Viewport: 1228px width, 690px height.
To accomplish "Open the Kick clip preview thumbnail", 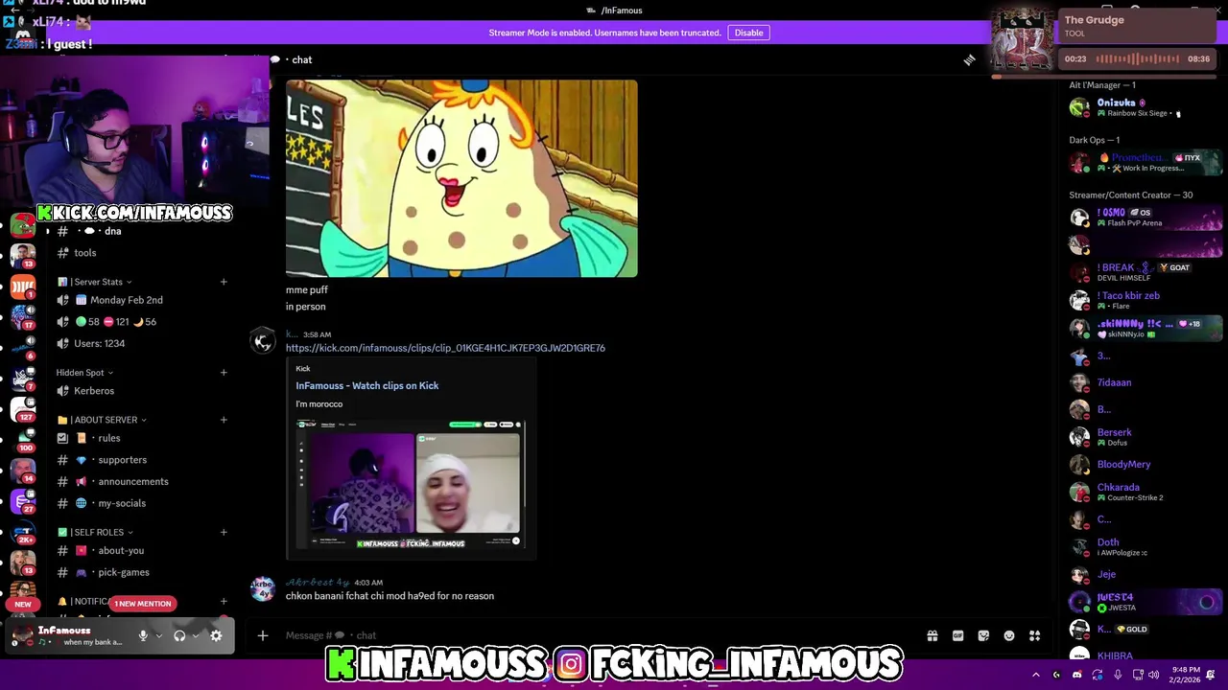I will click(410, 484).
